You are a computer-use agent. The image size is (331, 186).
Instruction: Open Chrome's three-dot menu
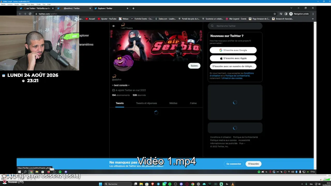313,14
